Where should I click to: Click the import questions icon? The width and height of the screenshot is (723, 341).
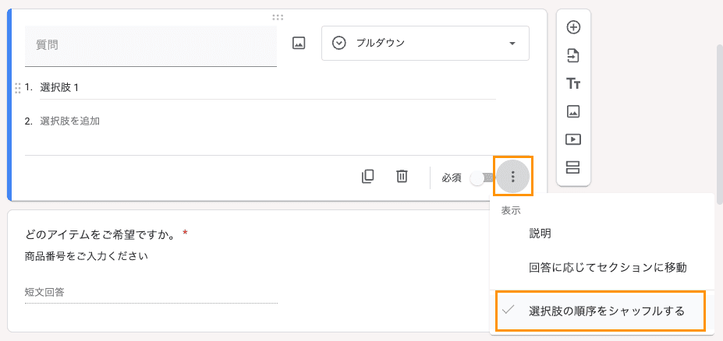[x=573, y=55]
